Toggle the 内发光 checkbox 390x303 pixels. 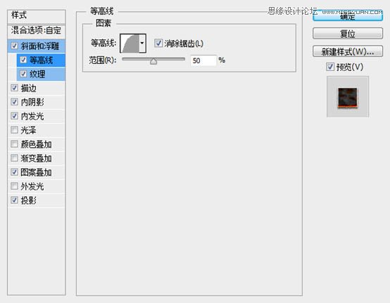point(14,116)
